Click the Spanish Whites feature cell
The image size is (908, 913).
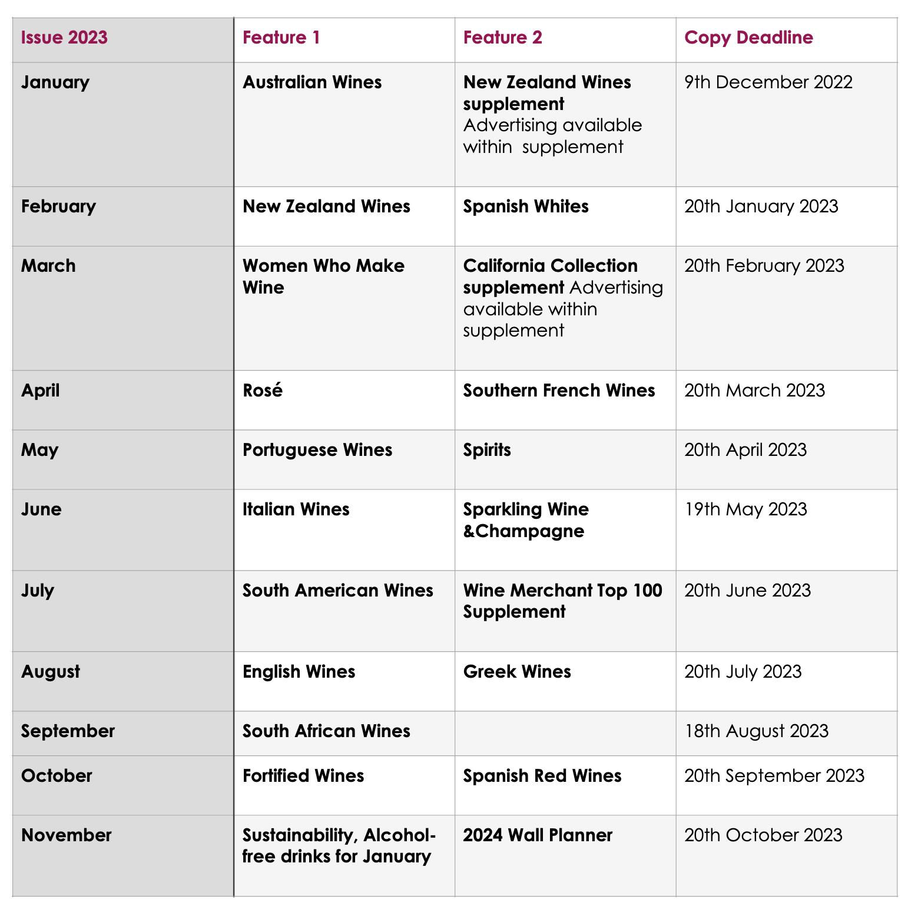(525, 206)
